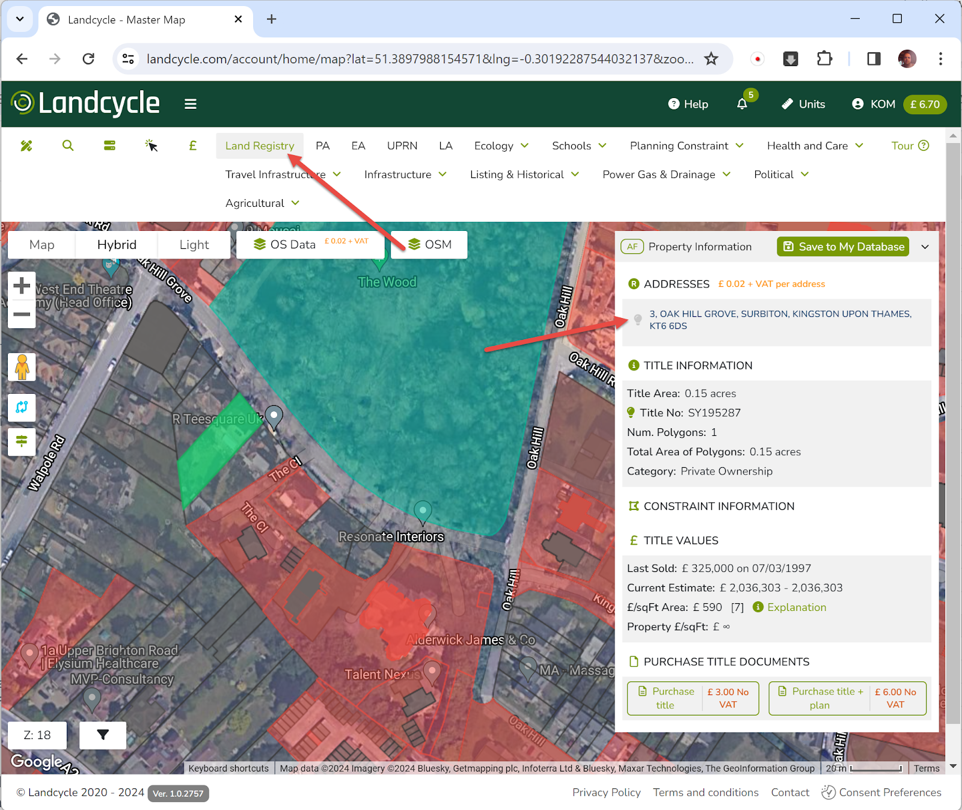
Task: Click the lightbulb icon beside the address
Action: [x=638, y=319]
